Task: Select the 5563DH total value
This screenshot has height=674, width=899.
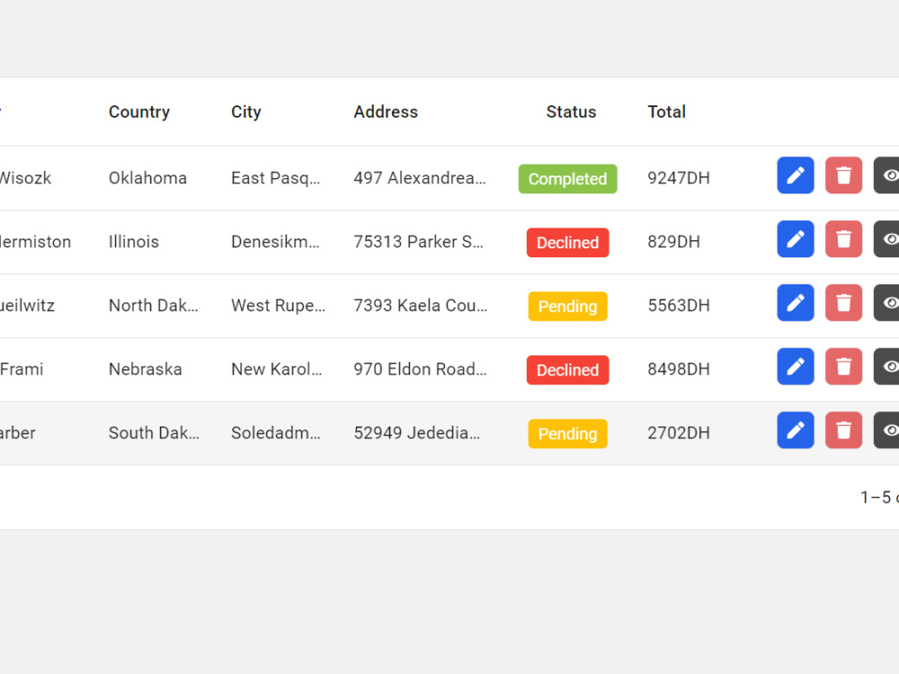Action: click(679, 305)
